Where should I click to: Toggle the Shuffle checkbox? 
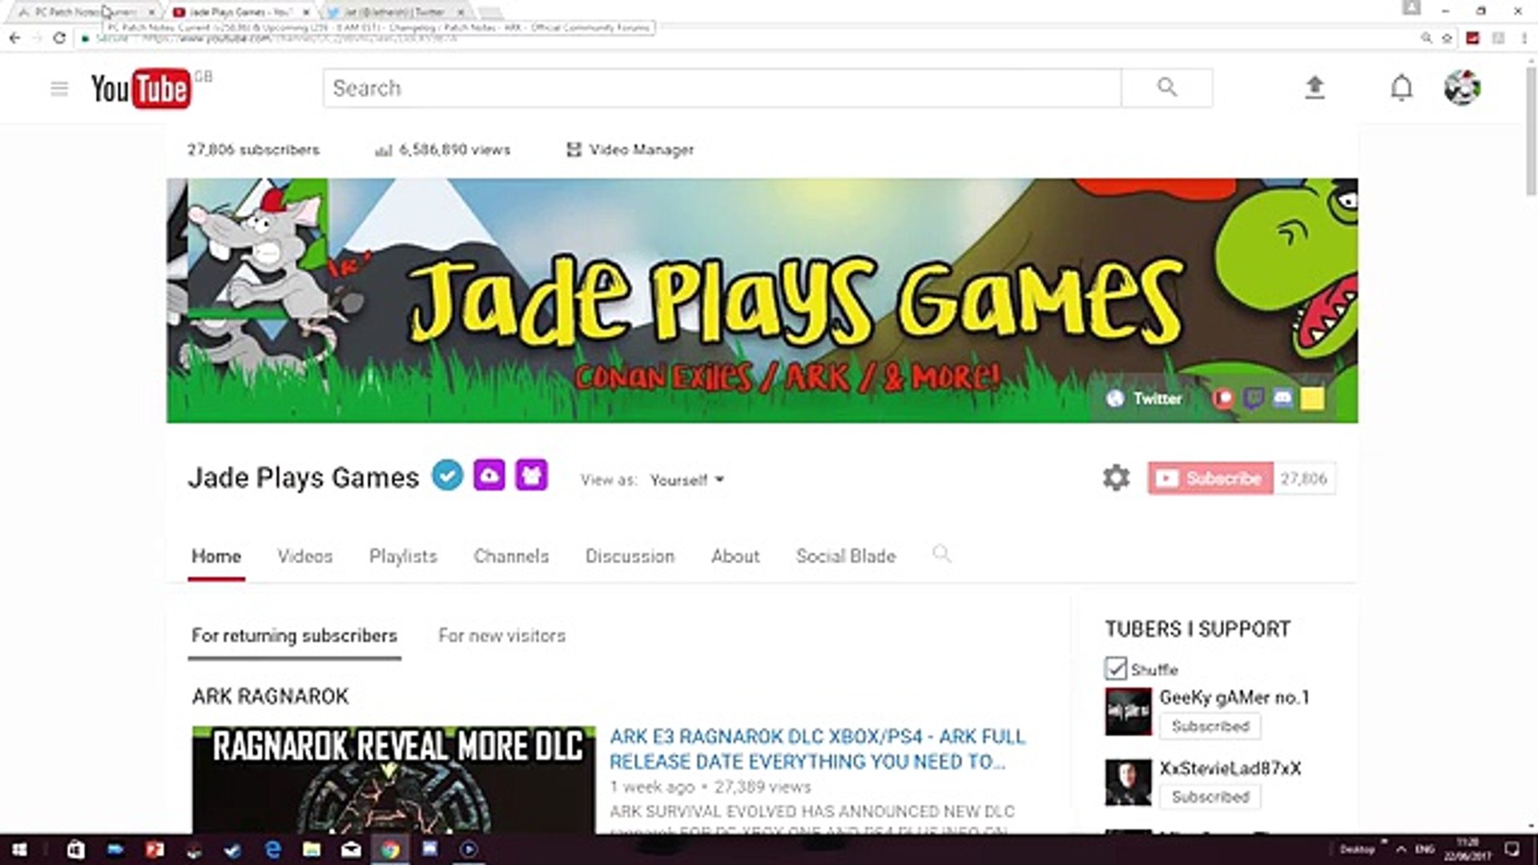[1115, 668]
